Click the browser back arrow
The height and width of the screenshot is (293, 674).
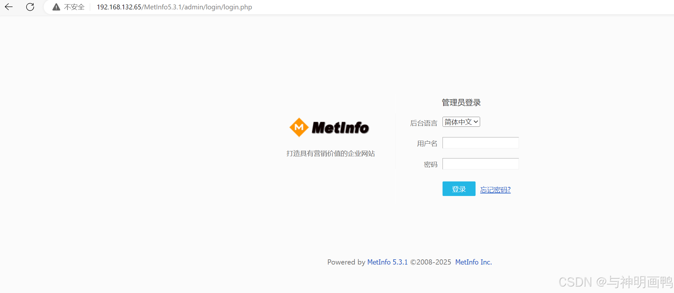point(9,7)
